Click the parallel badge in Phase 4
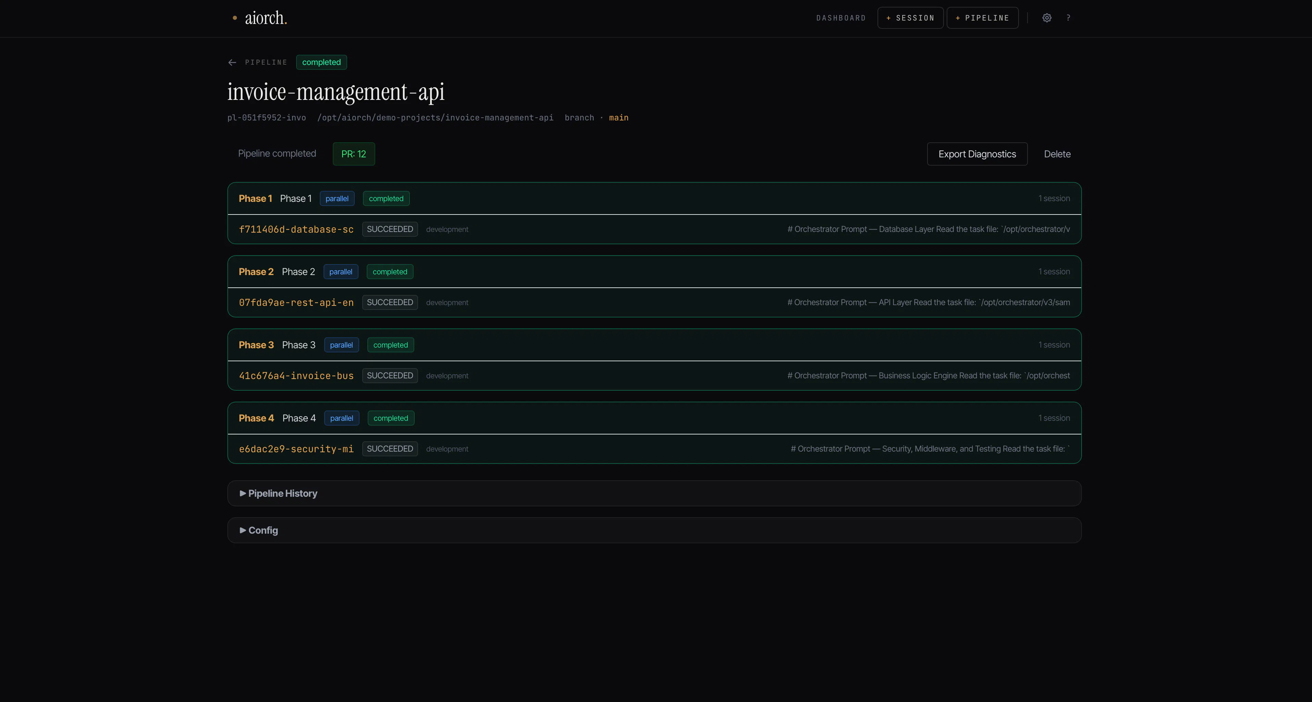Screen dimensions: 1312x702 point(341,418)
